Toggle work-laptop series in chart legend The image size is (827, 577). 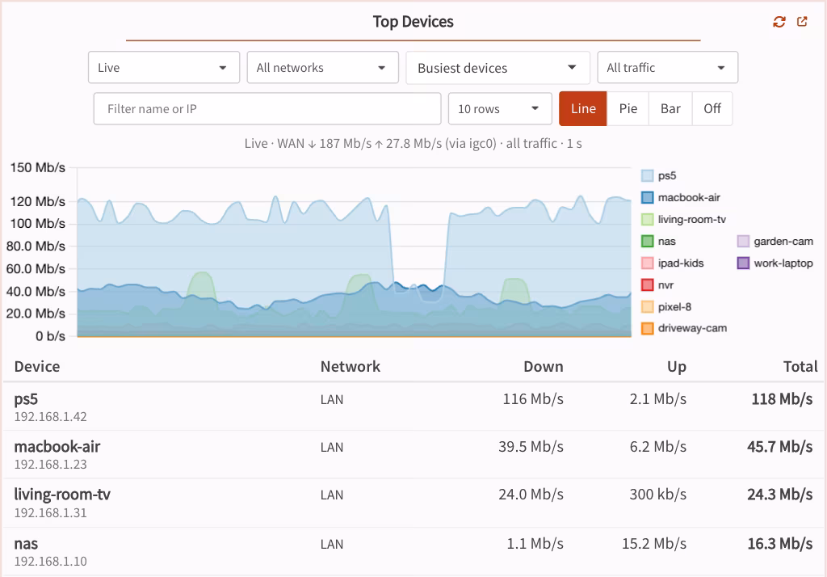click(775, 263)
